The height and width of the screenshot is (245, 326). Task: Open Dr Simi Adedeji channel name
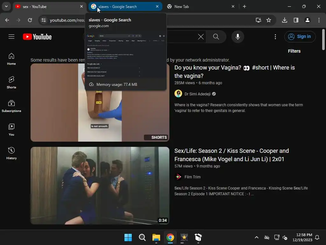[197, 94]
